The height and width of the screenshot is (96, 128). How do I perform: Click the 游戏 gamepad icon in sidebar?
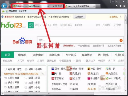pyautogui.click(x=26, y=69)
